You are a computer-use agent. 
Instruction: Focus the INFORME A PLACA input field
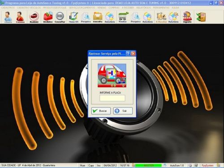(x=112, y=98)
